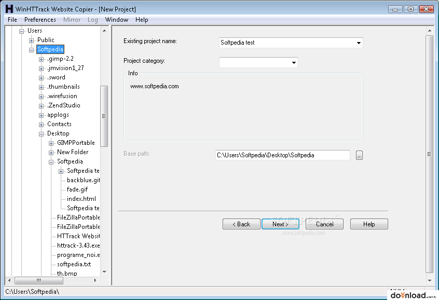Click the folder tree's vertical scrollbar thumb

click(x=104, y=116)
